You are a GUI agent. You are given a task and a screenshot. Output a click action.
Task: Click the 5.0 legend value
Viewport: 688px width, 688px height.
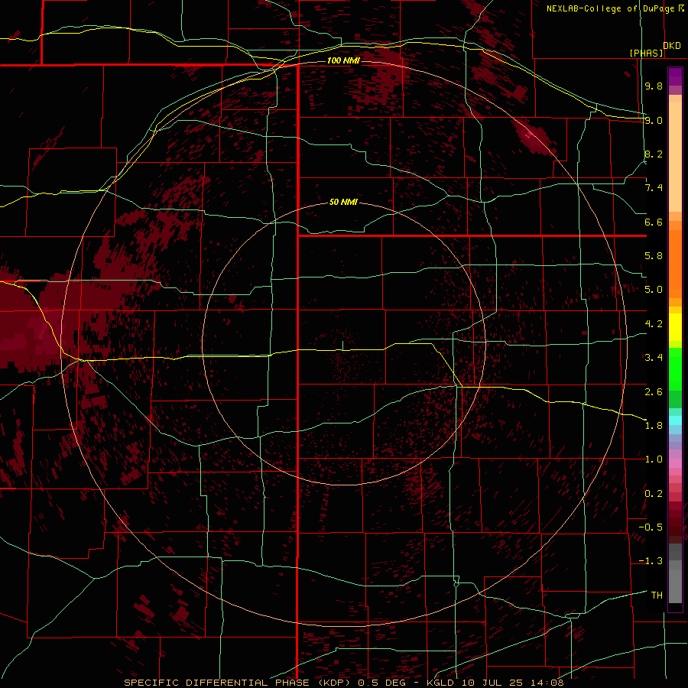pos(654,290)
